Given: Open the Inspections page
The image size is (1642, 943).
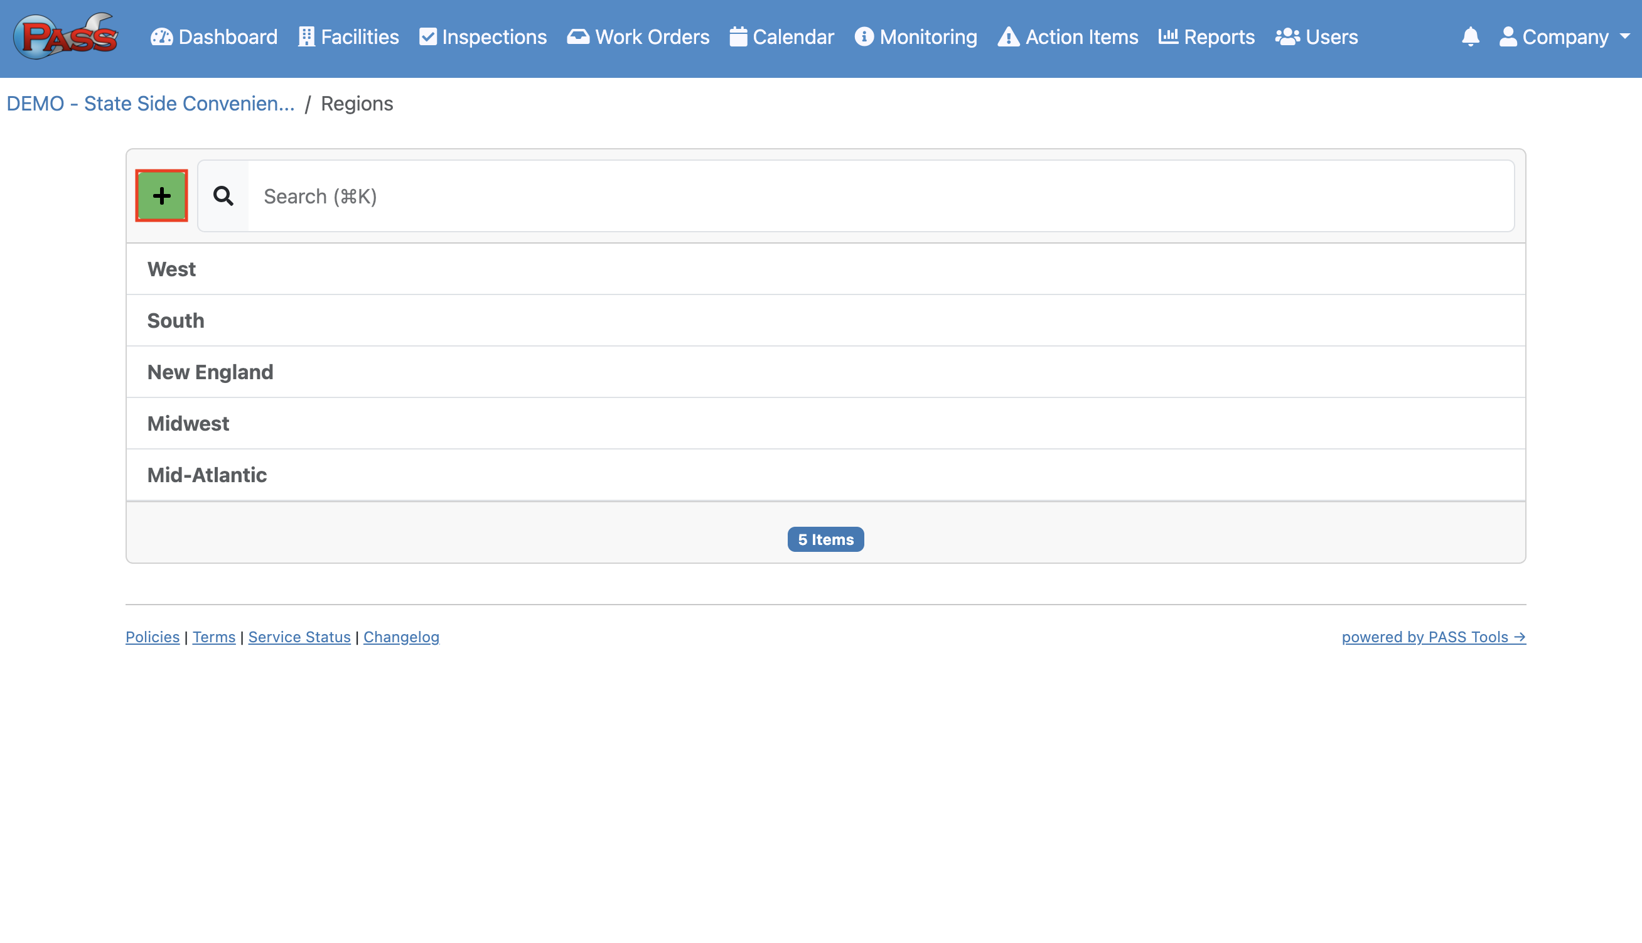Looking at the screenshot, I should (483, 37).
